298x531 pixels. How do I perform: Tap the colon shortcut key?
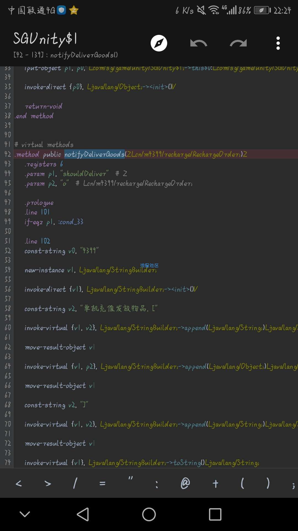point(157,484)
